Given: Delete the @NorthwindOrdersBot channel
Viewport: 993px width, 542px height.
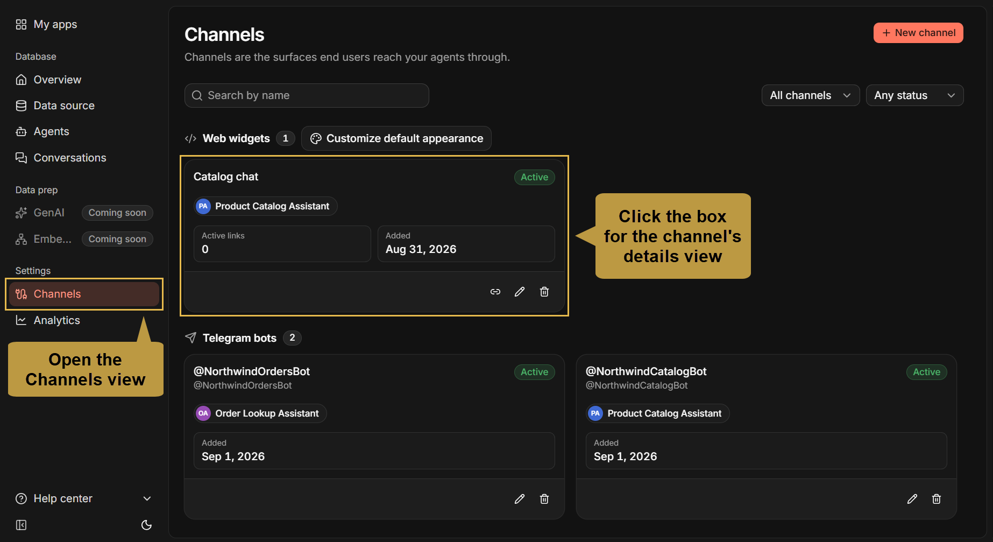Looking at the screenshot, I should [x=544, y=499].
